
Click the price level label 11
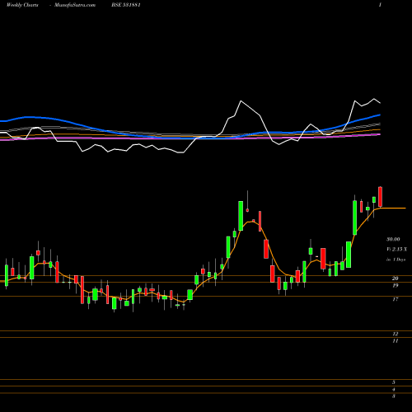[396, 341]
